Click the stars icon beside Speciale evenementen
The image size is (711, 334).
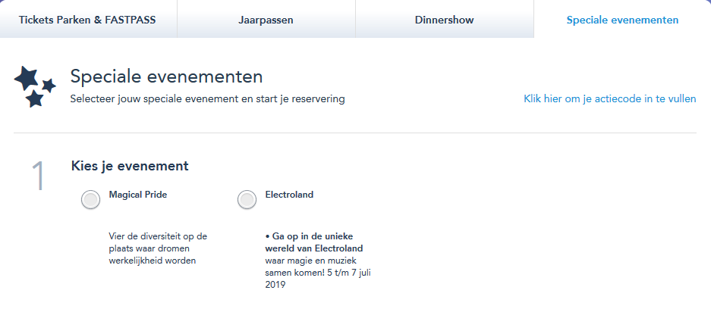coord(35,86)
